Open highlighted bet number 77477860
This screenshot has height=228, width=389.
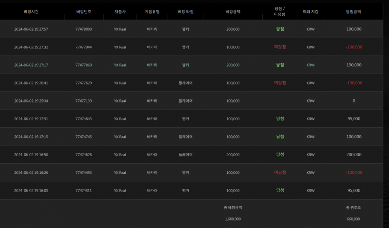pyautogui.click(x=83, y=65)
